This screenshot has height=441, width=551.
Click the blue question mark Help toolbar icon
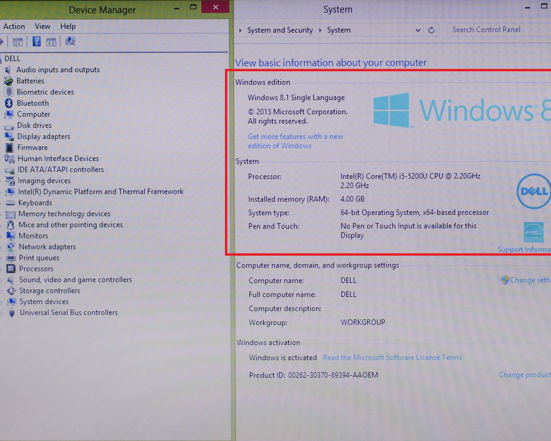[37, 41]
